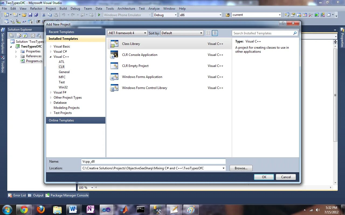Open OneNote from the taskbar
The image size is (345, 215).
click(91, 210)
